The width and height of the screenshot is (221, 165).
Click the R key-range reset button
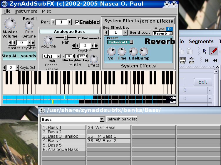click(x=75, y=64)
